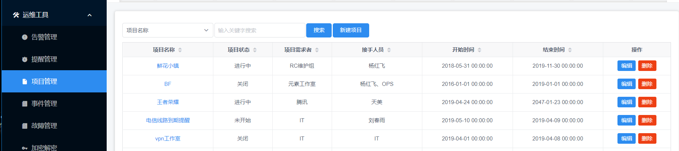The image size is (679, 151).
Task: Click the 2019-04-08 00:00:00 end time
Action: pos(558,139)
